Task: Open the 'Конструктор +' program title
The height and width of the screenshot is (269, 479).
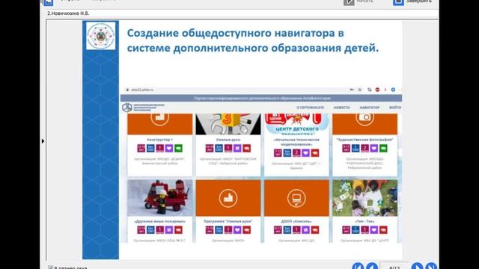Action: click(x=159, y=140)
